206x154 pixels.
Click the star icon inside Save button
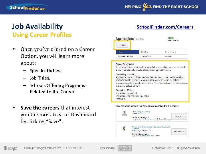(x=120, y=45)
